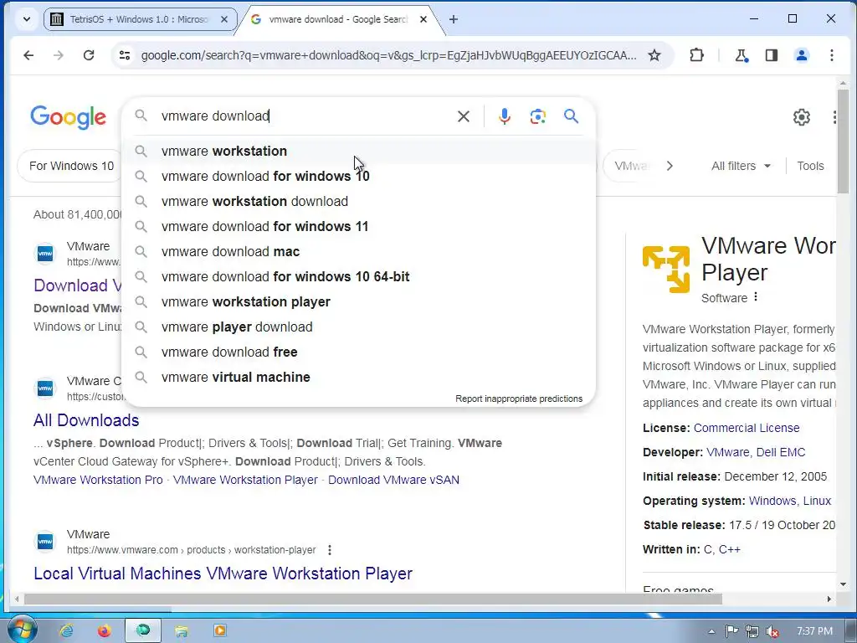Clear the search box with X
This screenshot has width=857, height=643.
coord(464,116)
